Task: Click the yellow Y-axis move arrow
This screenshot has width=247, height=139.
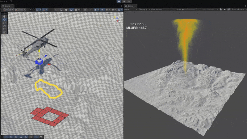Action: [x=39, y=51]
